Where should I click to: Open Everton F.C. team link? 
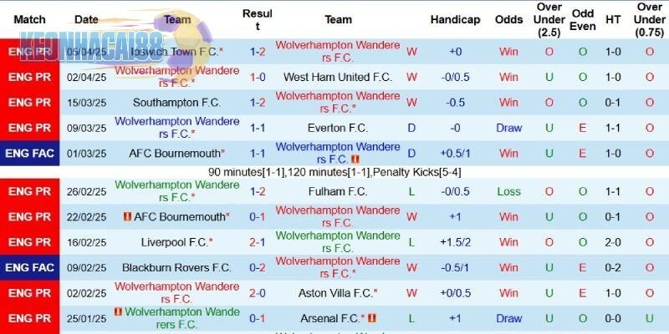click(x=338, y=128)
